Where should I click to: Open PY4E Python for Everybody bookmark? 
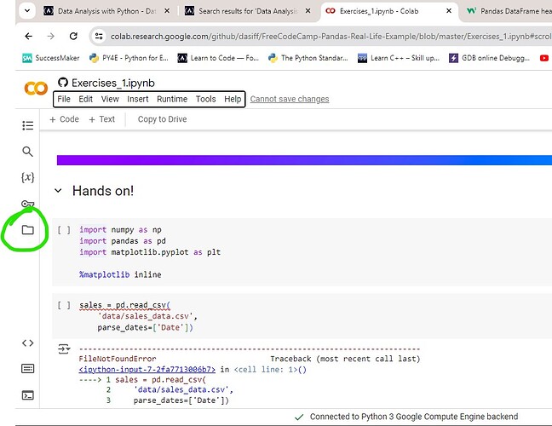point(129,58)
